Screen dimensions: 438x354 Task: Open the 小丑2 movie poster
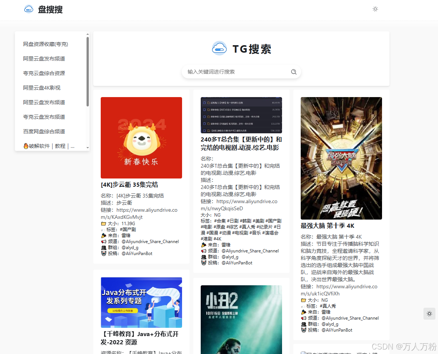(241, 320)
